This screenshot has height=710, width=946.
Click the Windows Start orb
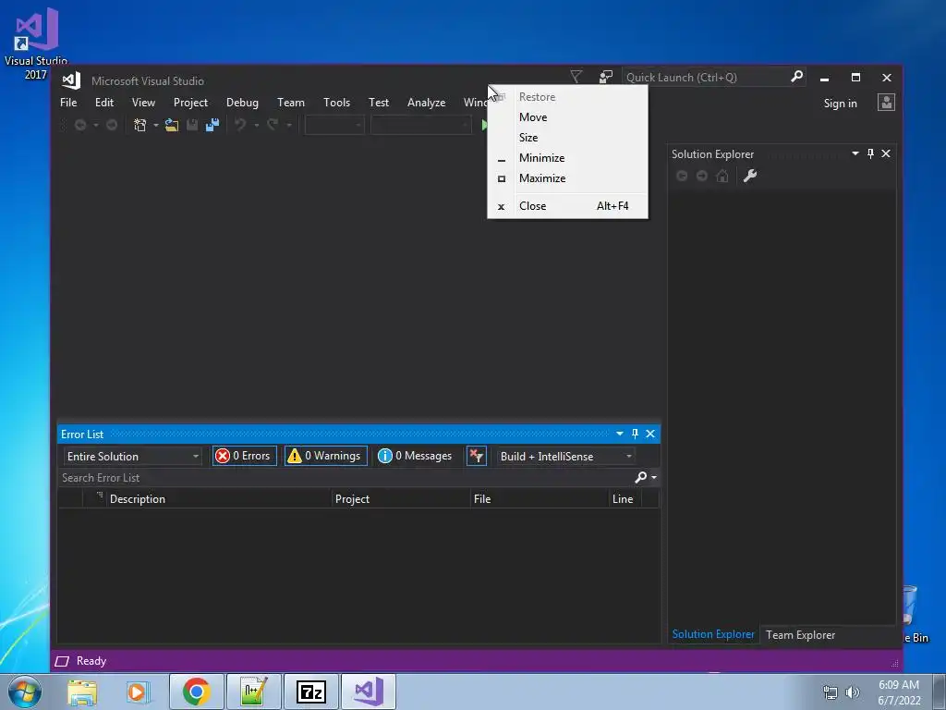pyautogui.click(x=25, y=692)
